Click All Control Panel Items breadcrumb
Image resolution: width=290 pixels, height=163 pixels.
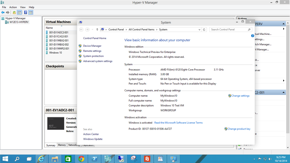(x=141, y=29)
